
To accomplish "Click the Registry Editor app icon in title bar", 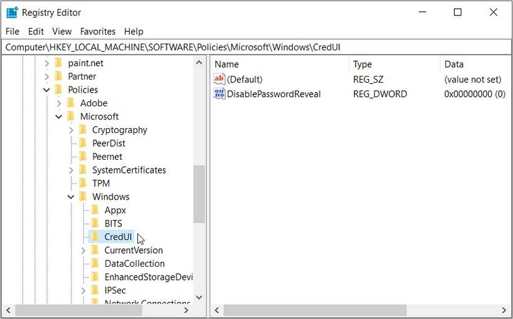I will [x=12, y=13].
